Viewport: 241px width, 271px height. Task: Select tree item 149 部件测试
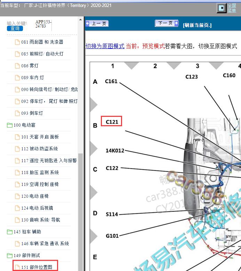tap(27, 255)
